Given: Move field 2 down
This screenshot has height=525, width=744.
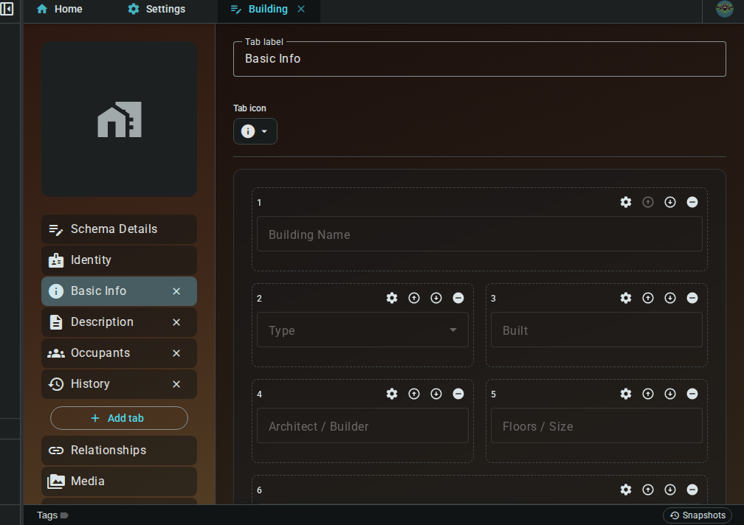Looking at the screenshot, I should 436,298.
